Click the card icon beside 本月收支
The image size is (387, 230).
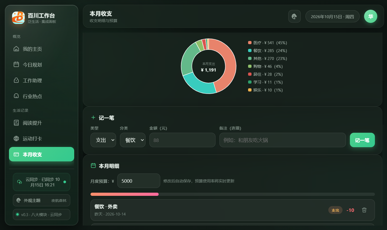[x=16, y=154]
